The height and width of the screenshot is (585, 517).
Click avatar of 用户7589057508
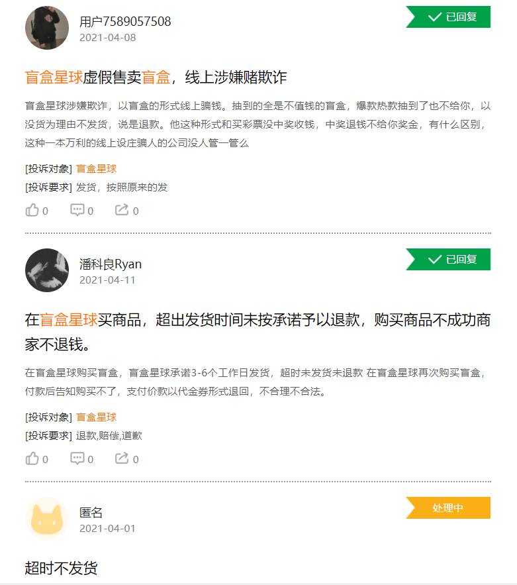click(x=47, y=28)
